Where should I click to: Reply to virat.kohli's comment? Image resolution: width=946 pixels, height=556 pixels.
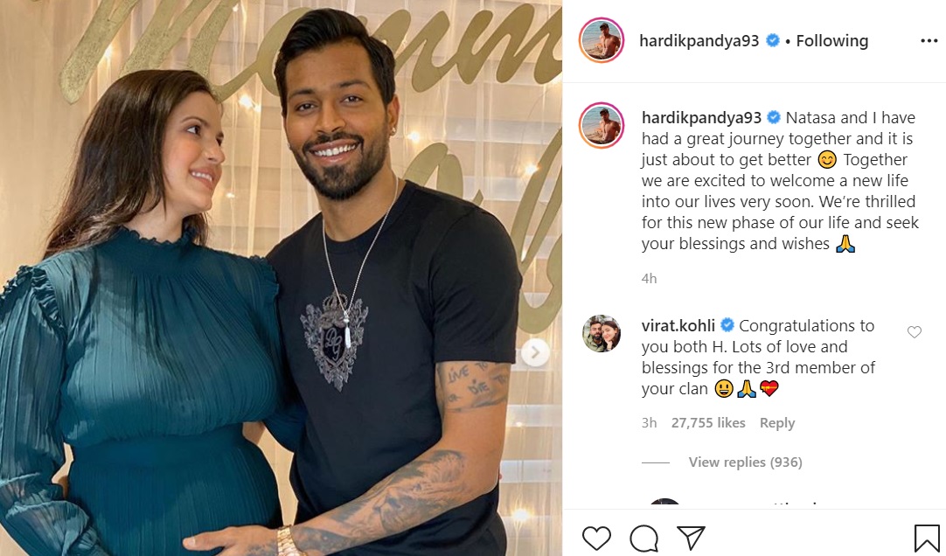pyautogui.click(x=777, y=423)
